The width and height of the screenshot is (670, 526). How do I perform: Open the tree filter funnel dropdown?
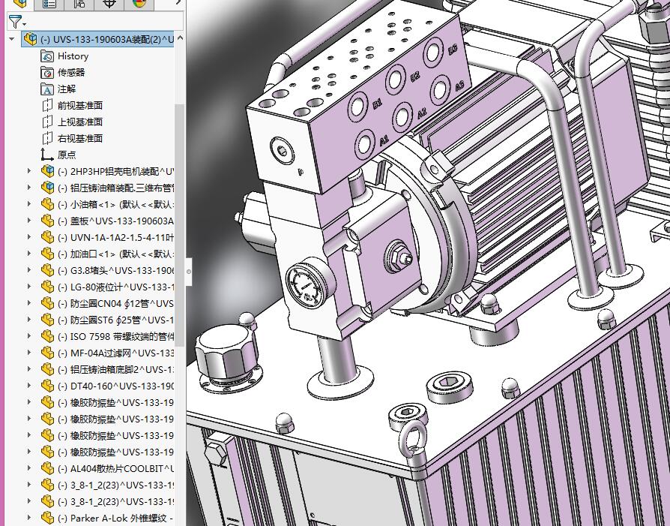pyautogui.click(x=16, y=22)
